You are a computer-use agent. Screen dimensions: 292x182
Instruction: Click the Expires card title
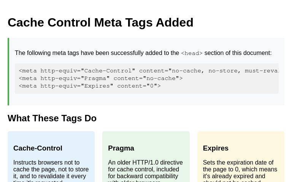[216, 148]
